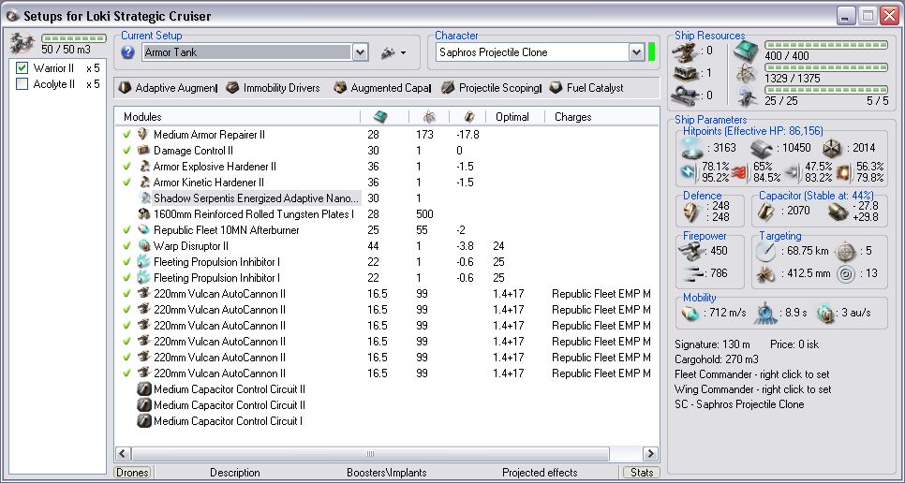Open the Drones tab
This screenshot has width=905, height=483.
132,473
